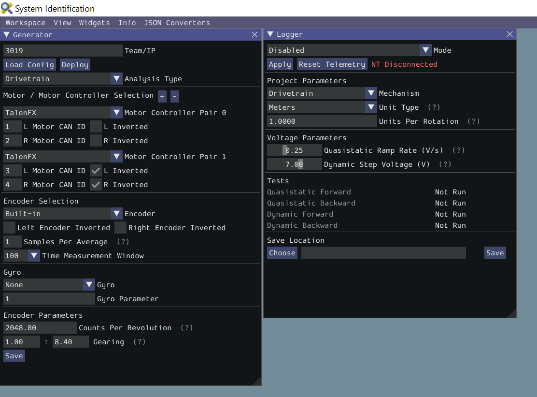Click the NT Disconnected status text

[405, 64]
